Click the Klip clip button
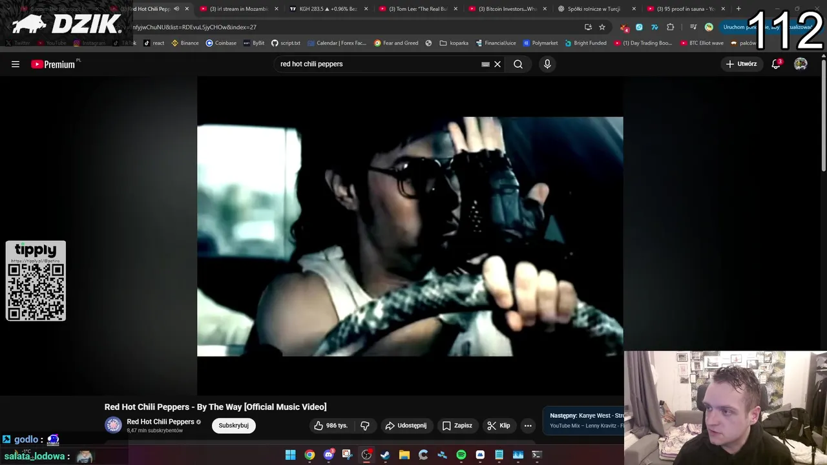 click(x=499, y=426)
